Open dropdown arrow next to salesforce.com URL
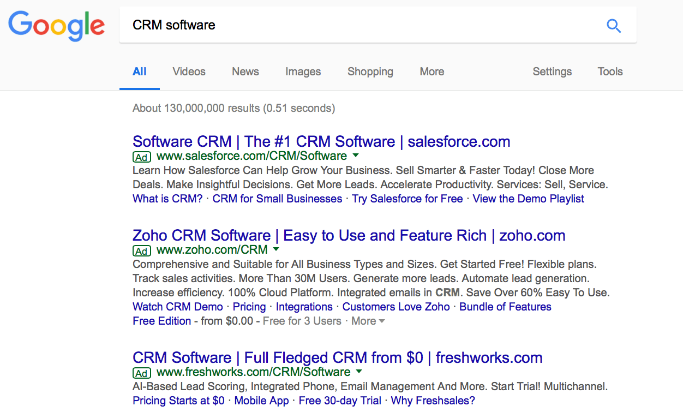The height and width of the screenshot is (418, 683). point(356,156)
